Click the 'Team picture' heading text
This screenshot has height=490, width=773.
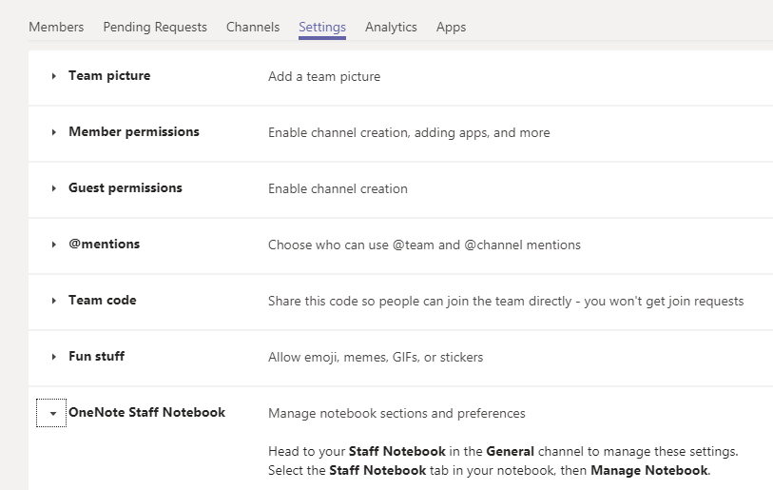coord(109,76)
